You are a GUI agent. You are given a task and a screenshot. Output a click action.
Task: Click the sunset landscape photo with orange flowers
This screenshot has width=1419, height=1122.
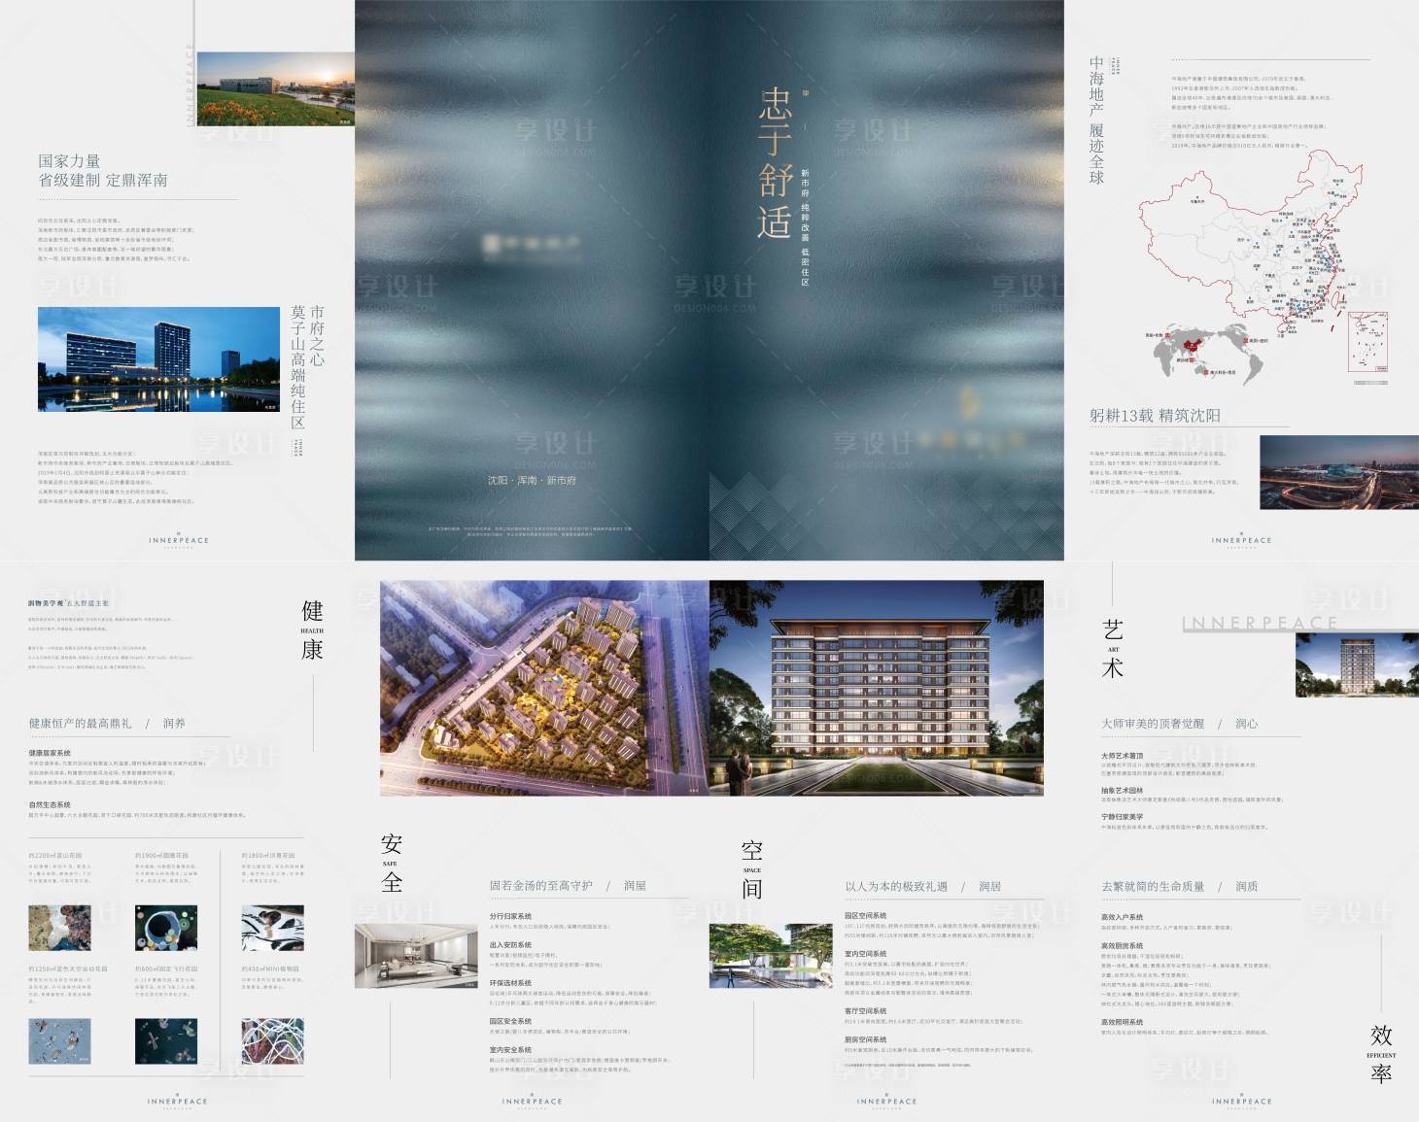[275, 88]
